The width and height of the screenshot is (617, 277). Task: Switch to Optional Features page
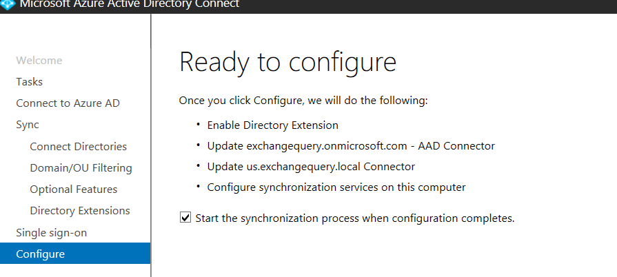pyautogui.click(x=74, y=189)
